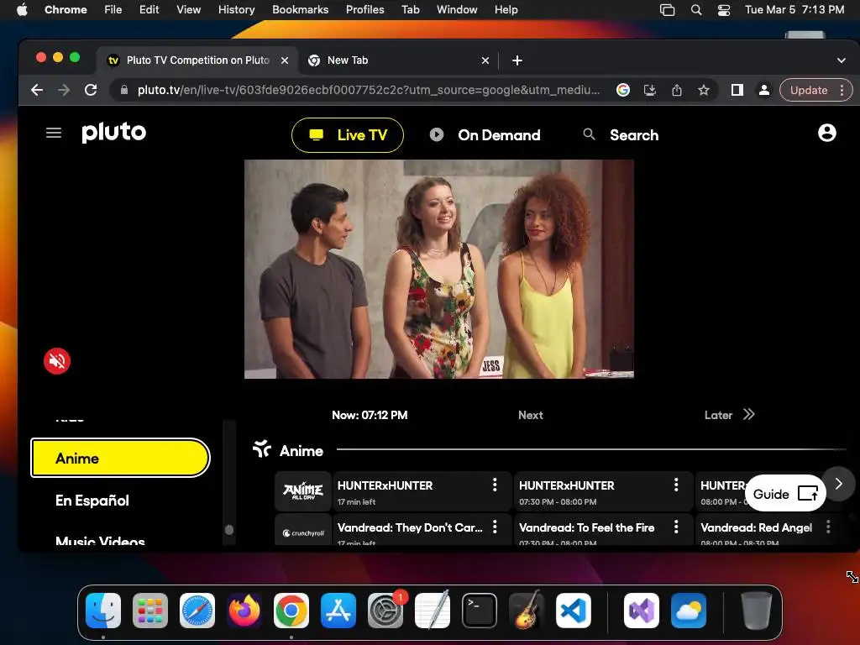Bookmark this page with star icon
860x645 pixels.
coord(704,90)
